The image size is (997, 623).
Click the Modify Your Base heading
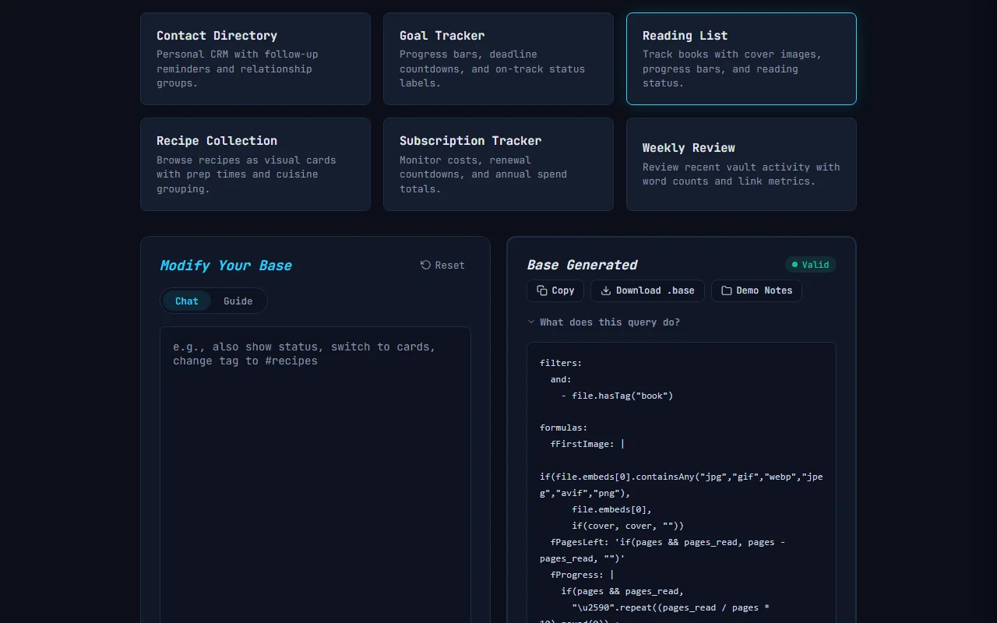click(x=226, y=266)
